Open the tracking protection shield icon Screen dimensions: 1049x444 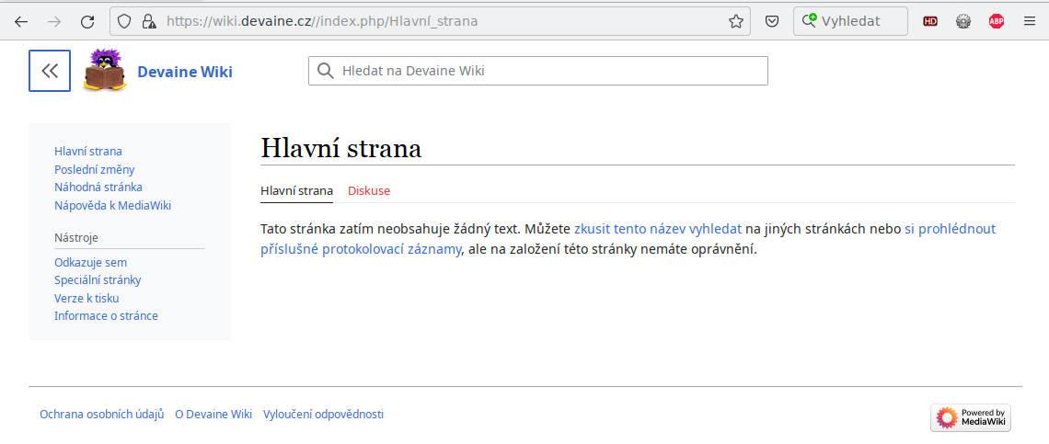pos(124,21)
